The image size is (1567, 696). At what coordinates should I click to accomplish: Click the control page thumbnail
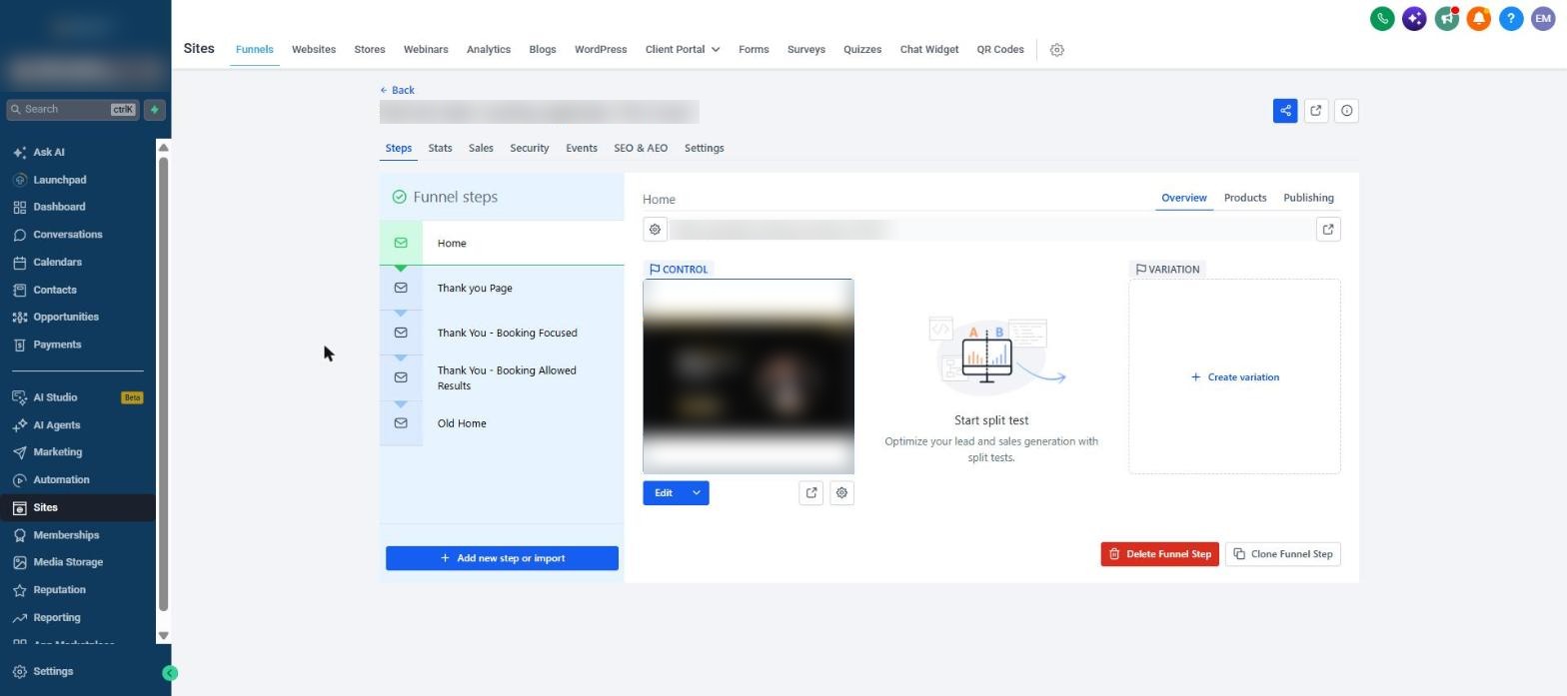tap(749, 376)
